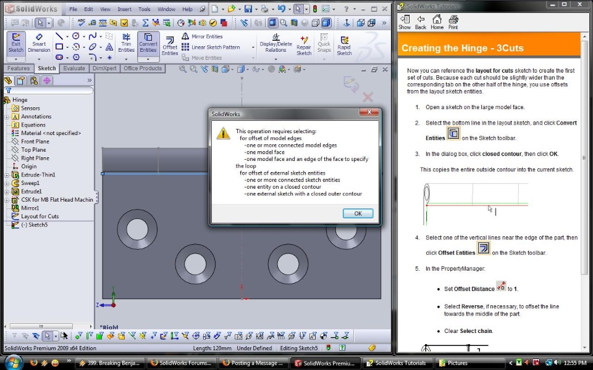The image size is (593, 370).
Task: Select Layout for Cuts in feature tree
Action: (x=40, y=216)
